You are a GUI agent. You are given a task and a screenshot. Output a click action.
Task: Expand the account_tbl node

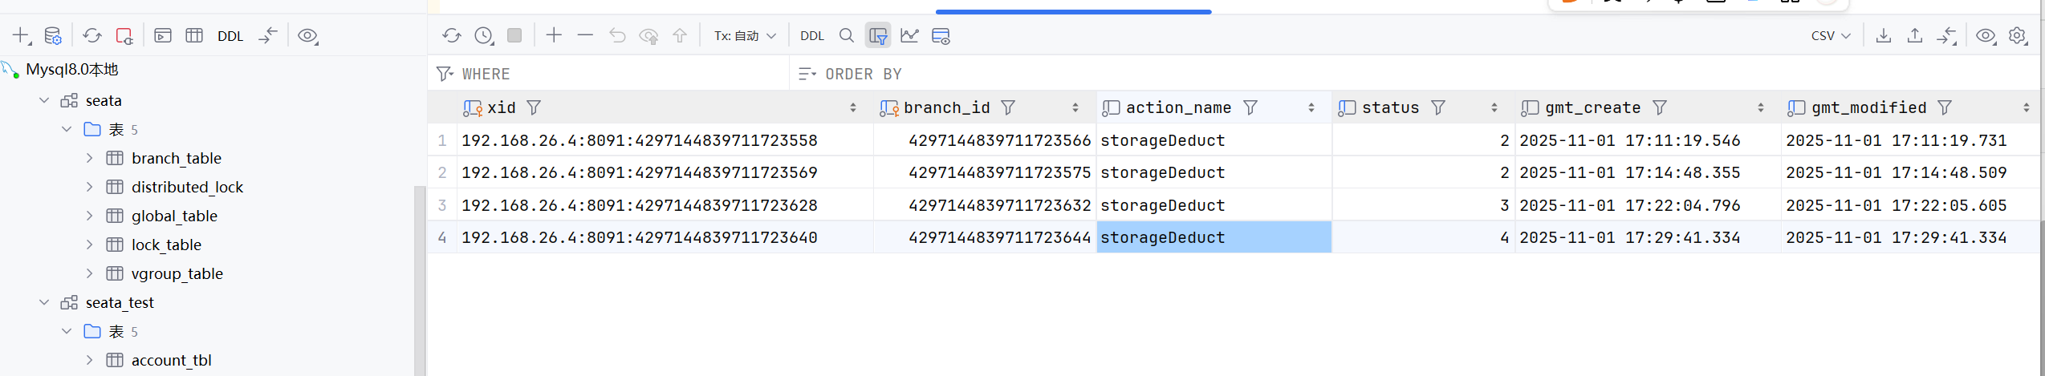point(89,360)
